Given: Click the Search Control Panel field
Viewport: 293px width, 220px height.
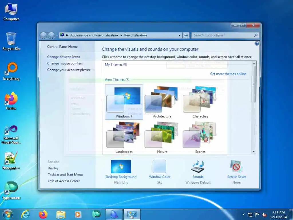Looking at the screenshot, I should (225, 35).
